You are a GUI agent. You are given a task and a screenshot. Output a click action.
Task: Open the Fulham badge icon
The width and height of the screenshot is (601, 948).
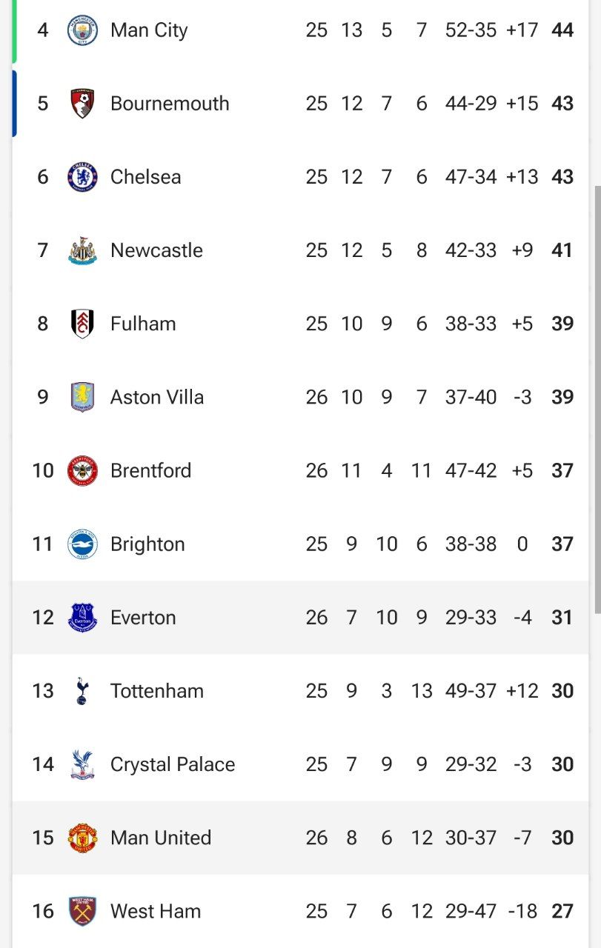point(82,324)
